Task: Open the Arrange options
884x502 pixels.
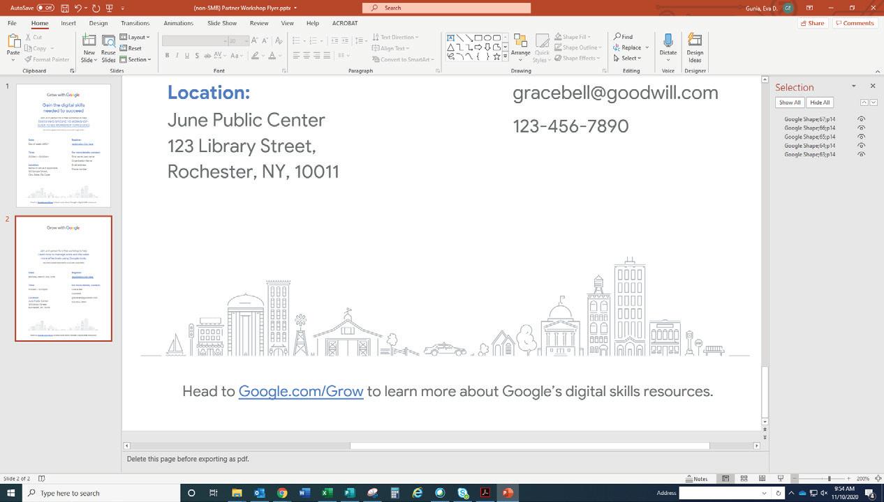Action: 520,47
